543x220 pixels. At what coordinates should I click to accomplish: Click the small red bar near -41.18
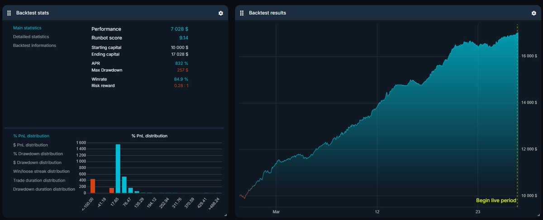111,190
